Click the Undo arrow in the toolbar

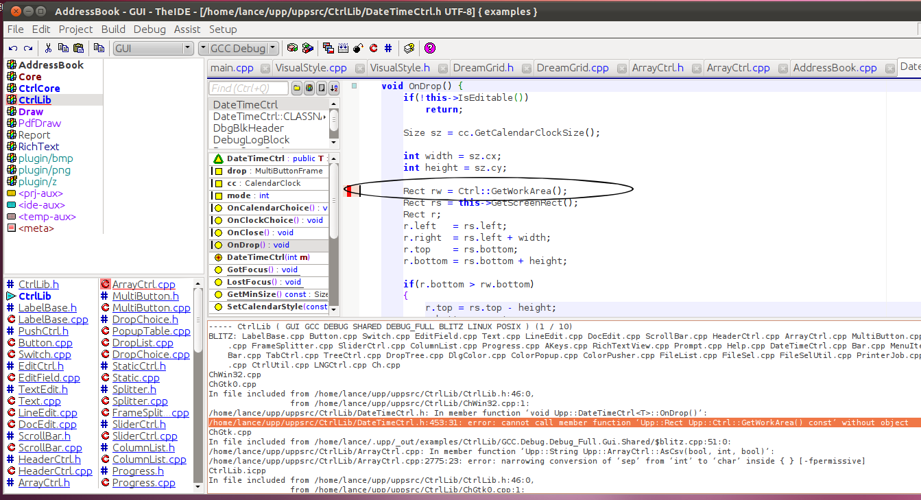tap(12, 48)
